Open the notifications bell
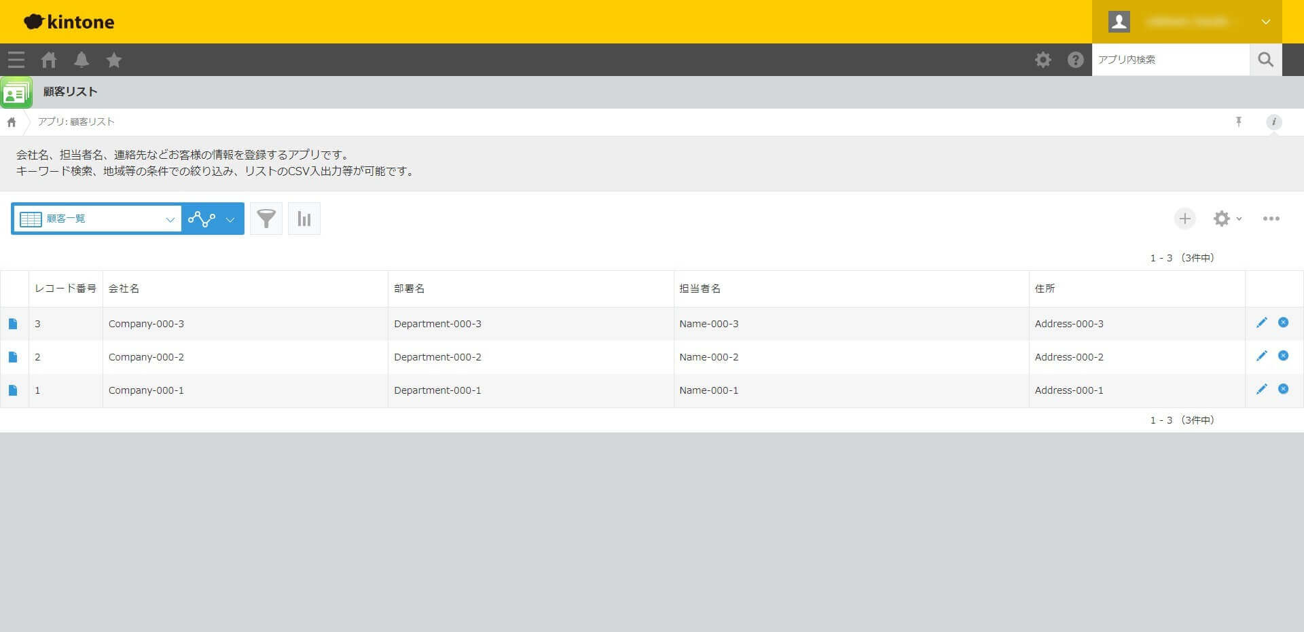This screenshot has width=1304, height=632. pos(81,60)
